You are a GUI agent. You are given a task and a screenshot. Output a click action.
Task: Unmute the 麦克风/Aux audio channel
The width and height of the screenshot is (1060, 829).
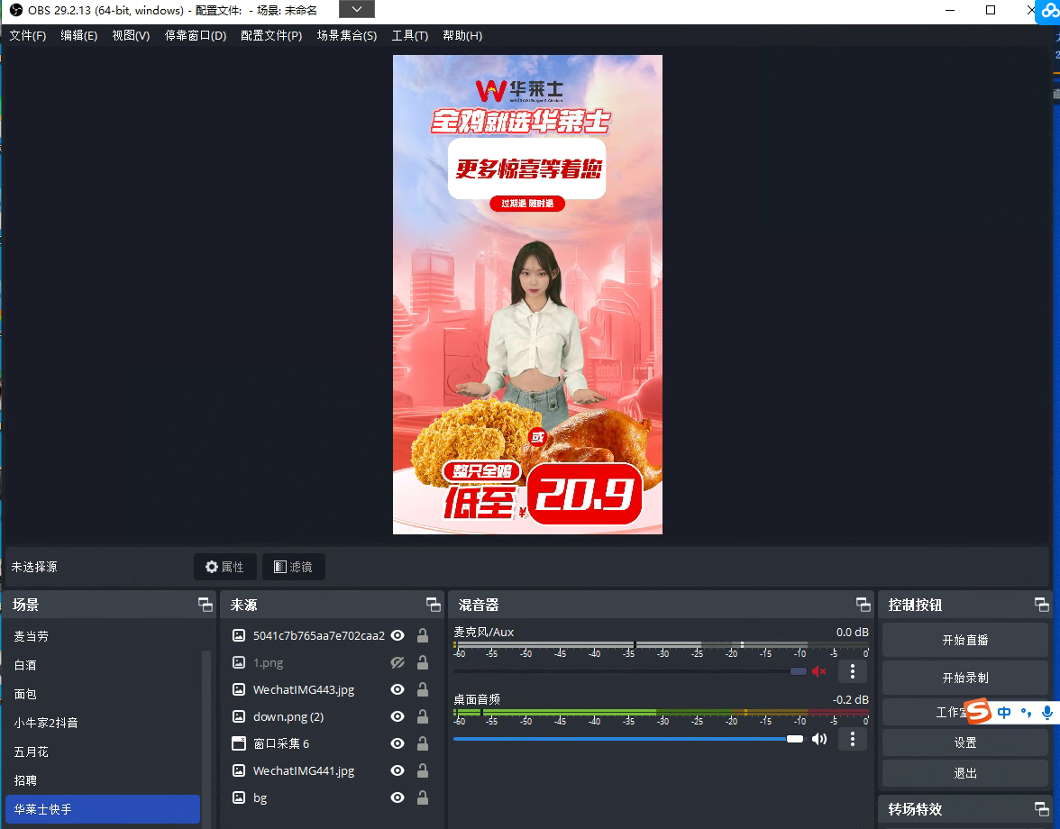818,671
